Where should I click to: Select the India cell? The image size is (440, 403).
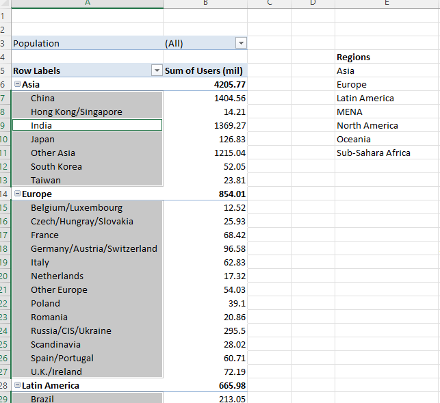(88, 125)
